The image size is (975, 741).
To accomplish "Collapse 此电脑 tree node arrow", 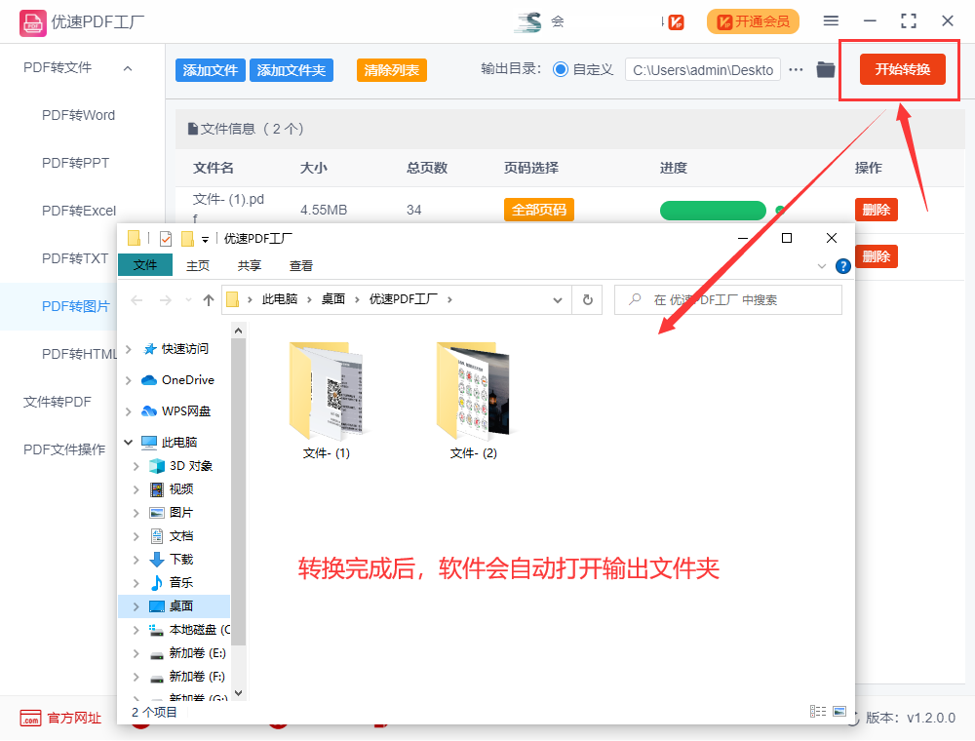I will click(129, 442).
